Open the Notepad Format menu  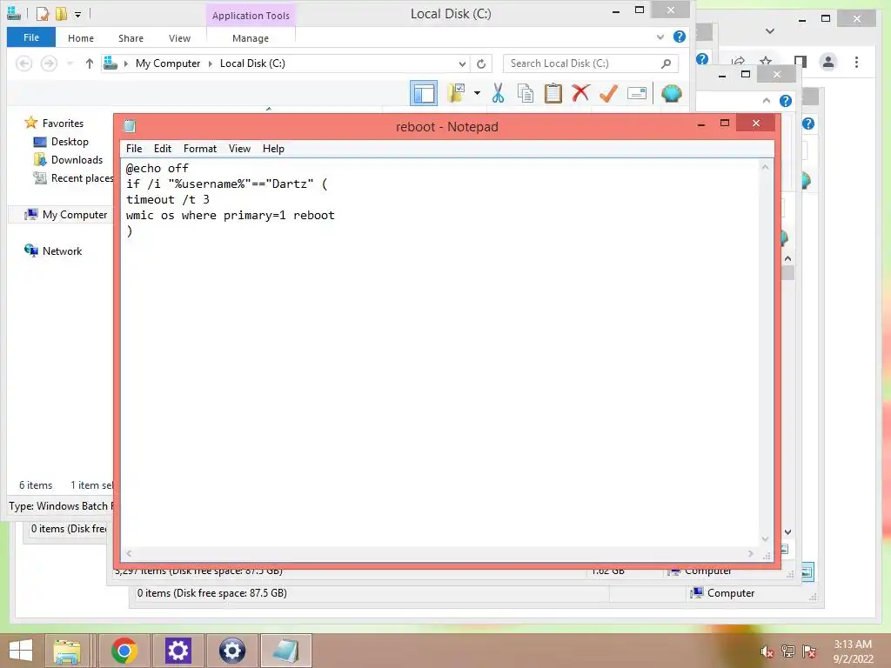pyautogui.click(x=200, y=148)
